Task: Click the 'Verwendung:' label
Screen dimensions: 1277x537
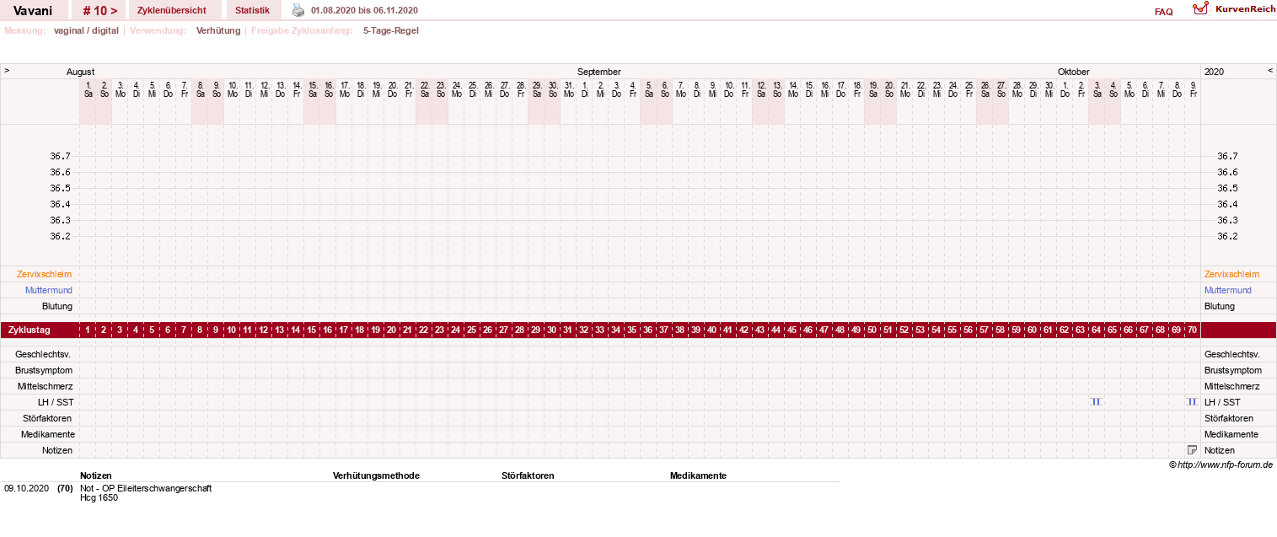Action: tap(158, 30)
